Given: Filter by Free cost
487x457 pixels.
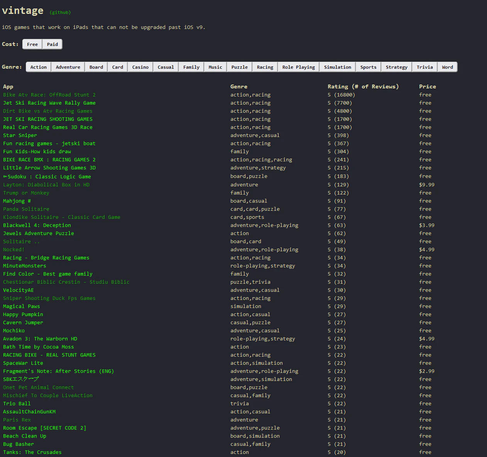Looking at the screenshot, I should point(32,44).
